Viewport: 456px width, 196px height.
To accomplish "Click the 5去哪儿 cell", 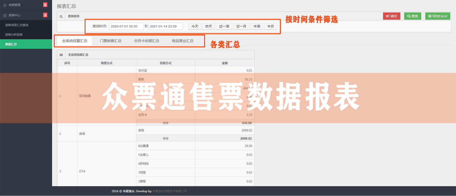I will click(x=166, y=155).
